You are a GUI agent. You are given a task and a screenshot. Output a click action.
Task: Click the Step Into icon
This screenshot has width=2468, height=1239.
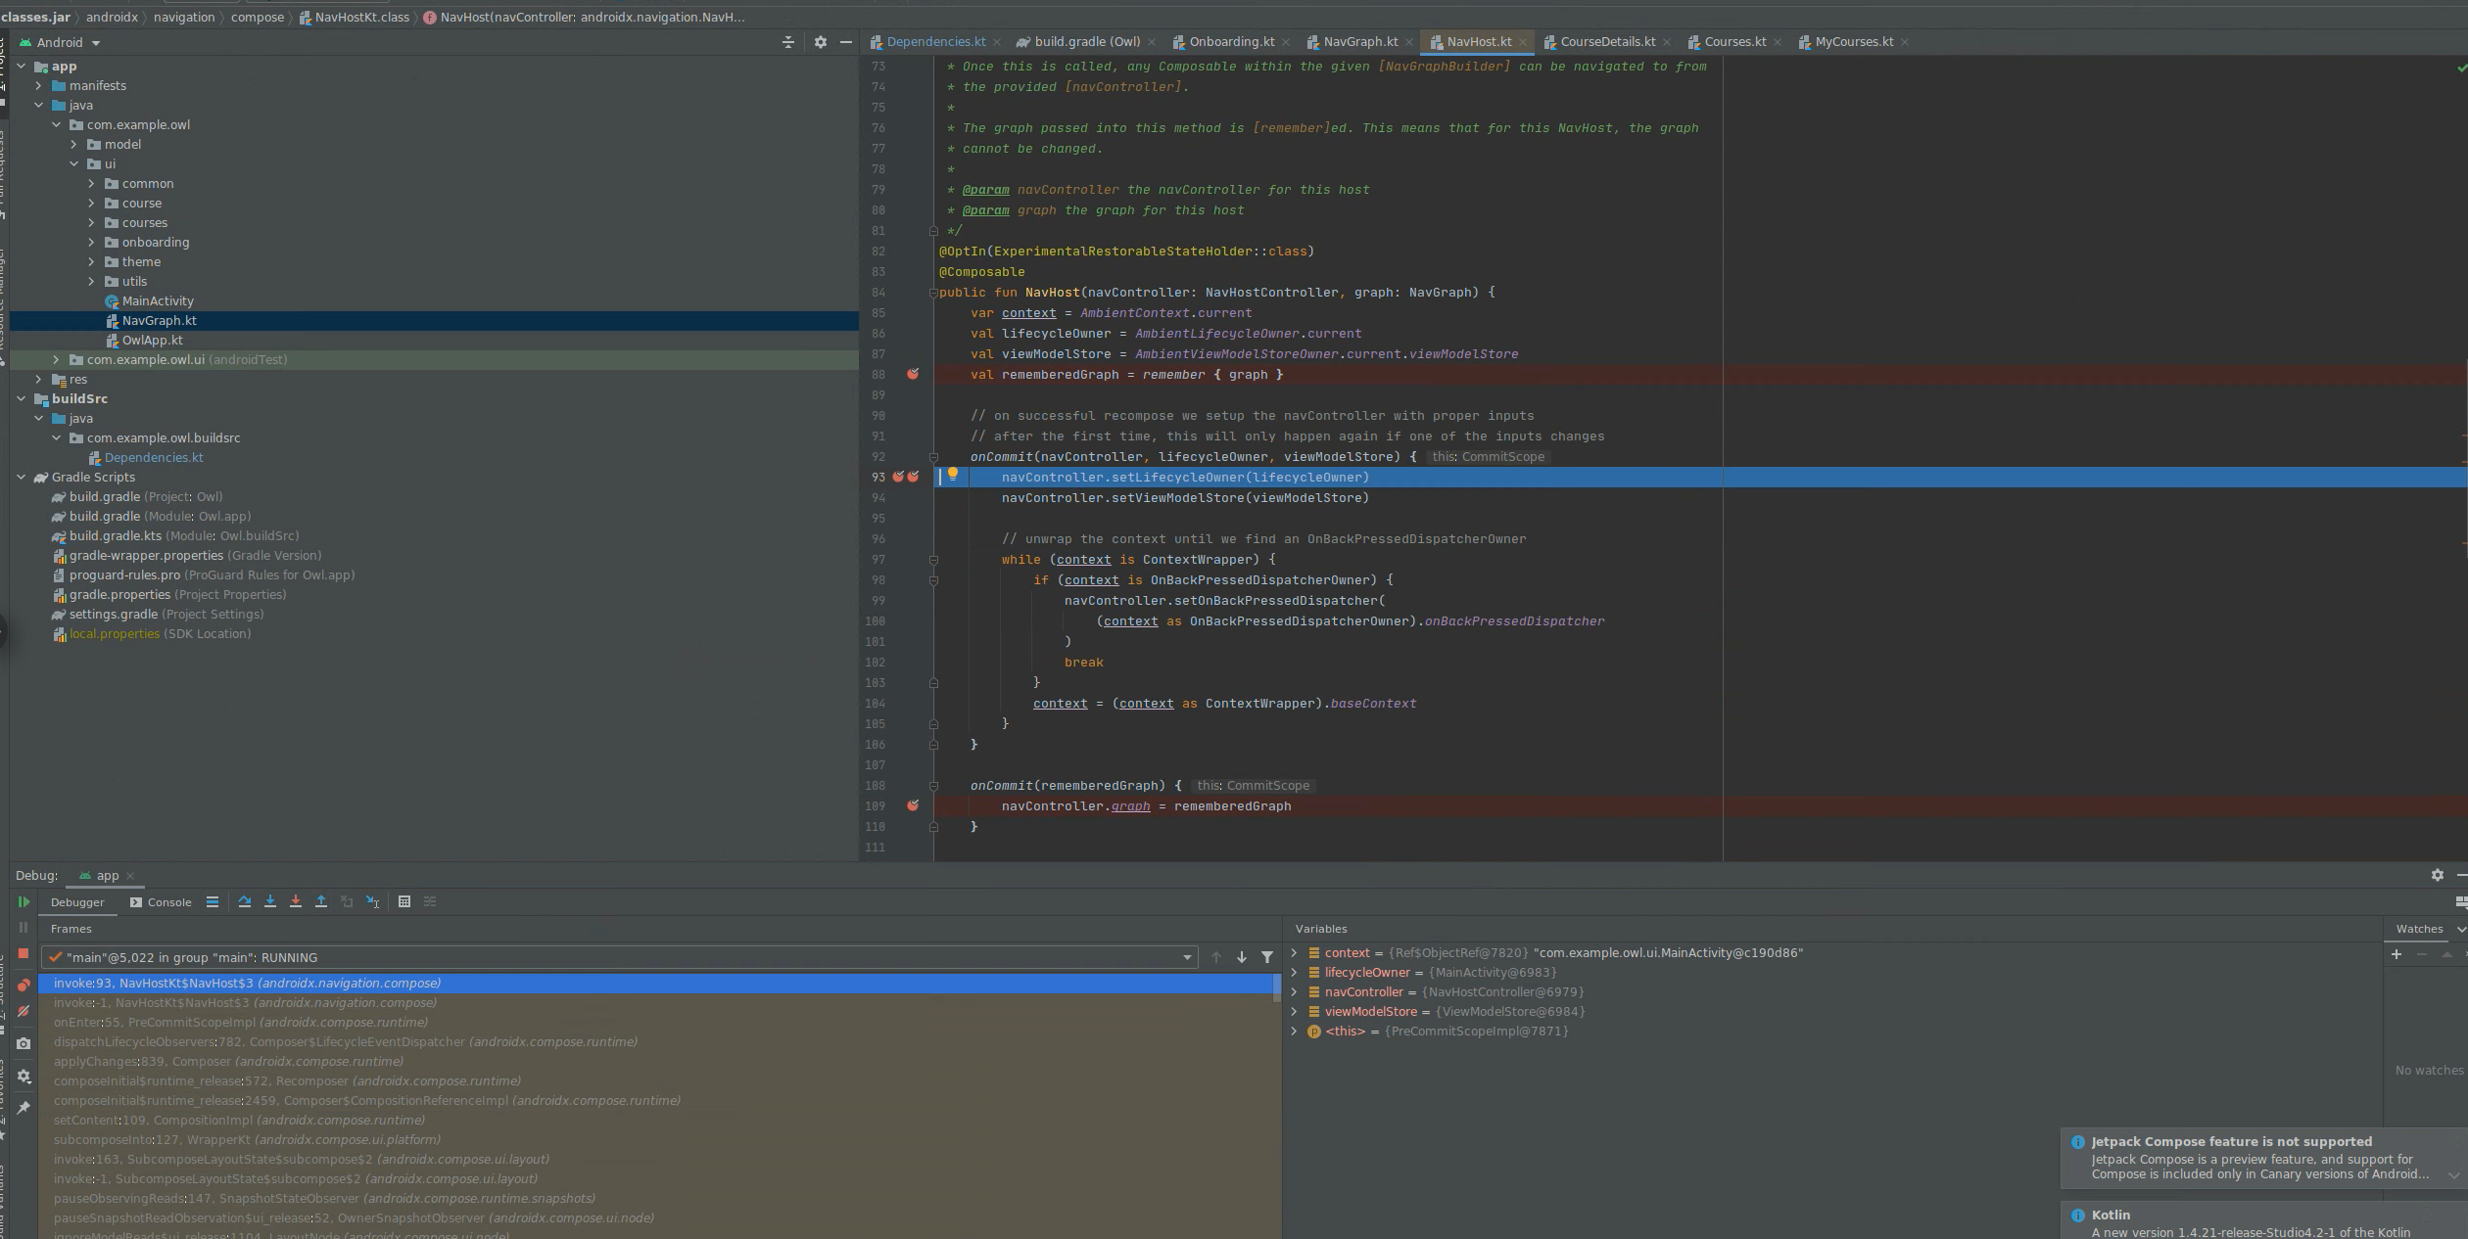point(270,902)
